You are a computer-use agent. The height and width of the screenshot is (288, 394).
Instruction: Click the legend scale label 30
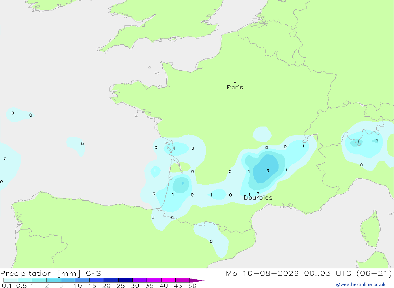pos(135,286)
